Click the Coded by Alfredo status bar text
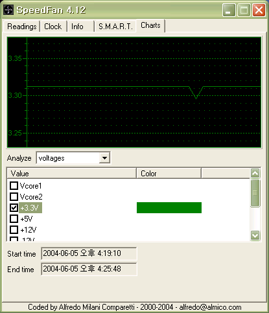The image size is (269, 313). (x=134, y=307)
